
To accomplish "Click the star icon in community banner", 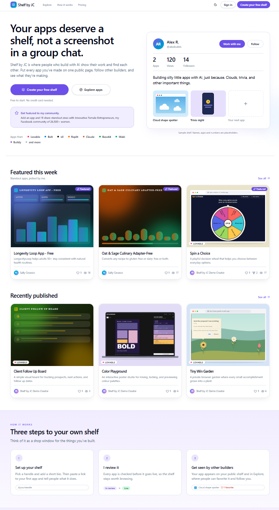I will click(17, 113).
